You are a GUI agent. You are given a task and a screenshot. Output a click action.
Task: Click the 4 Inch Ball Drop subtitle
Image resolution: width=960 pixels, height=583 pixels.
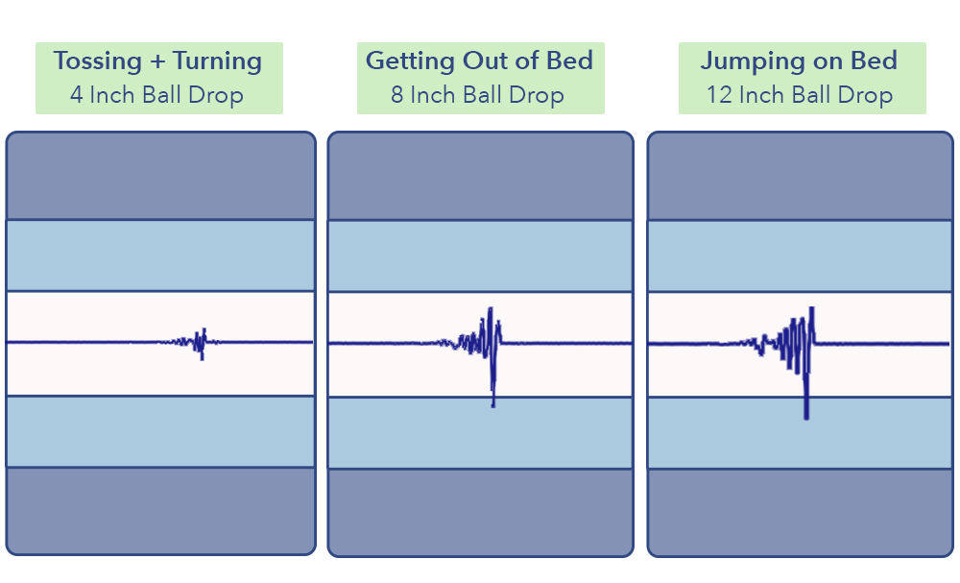(156, 95)
